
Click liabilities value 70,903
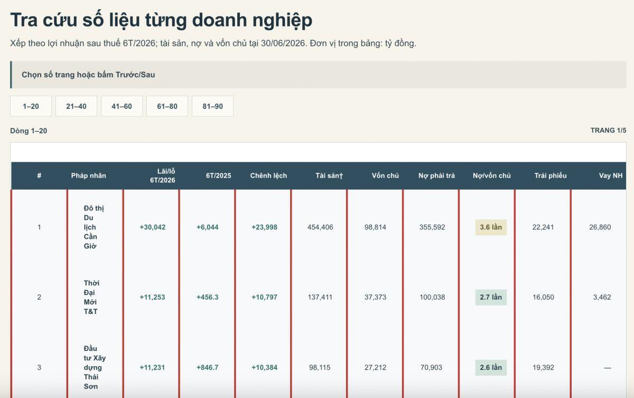(432, 367)
